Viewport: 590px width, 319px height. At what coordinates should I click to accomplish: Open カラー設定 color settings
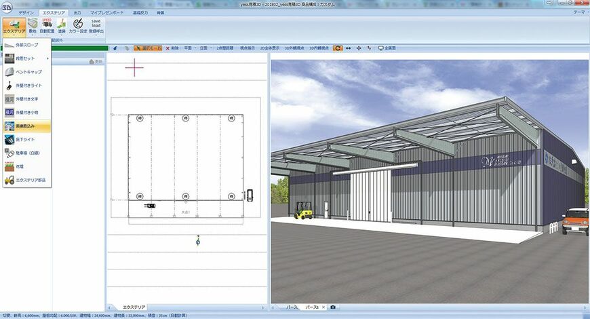click(78, 26)
